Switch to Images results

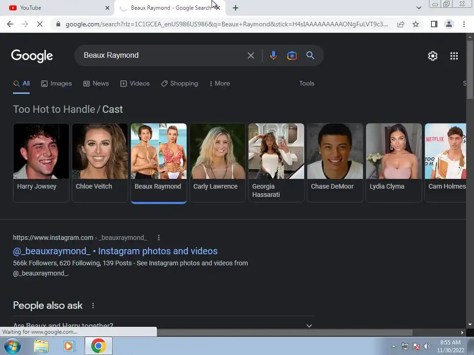tap(56, 84)
